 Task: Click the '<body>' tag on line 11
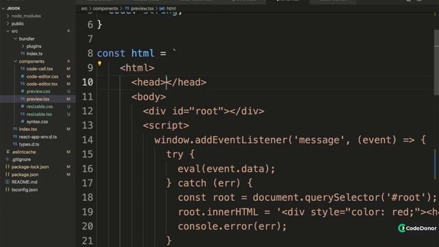149,97
